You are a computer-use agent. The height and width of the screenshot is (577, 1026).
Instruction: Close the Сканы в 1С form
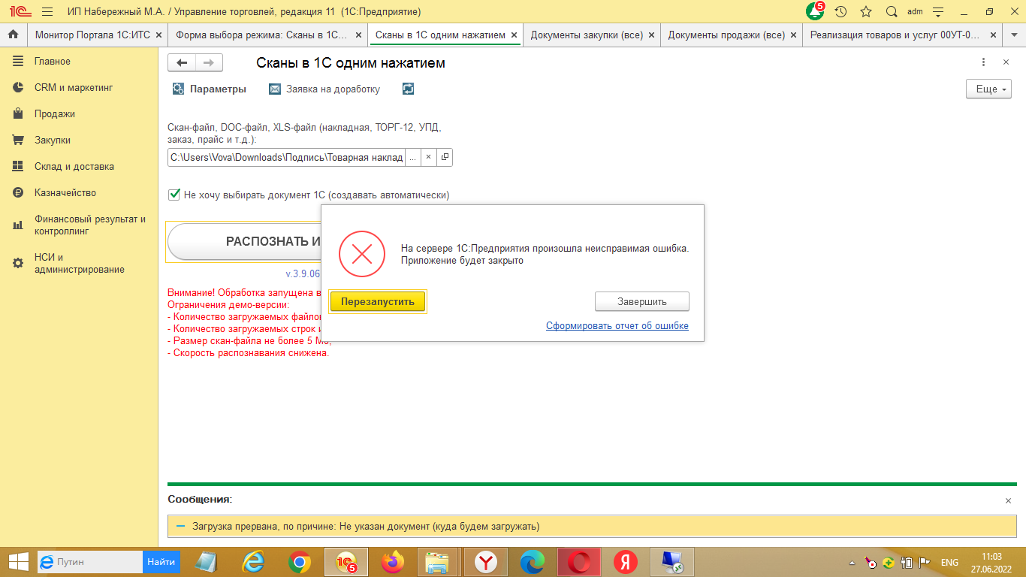point(1006,62)
